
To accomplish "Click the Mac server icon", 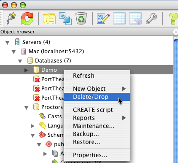I will [24, 51].
